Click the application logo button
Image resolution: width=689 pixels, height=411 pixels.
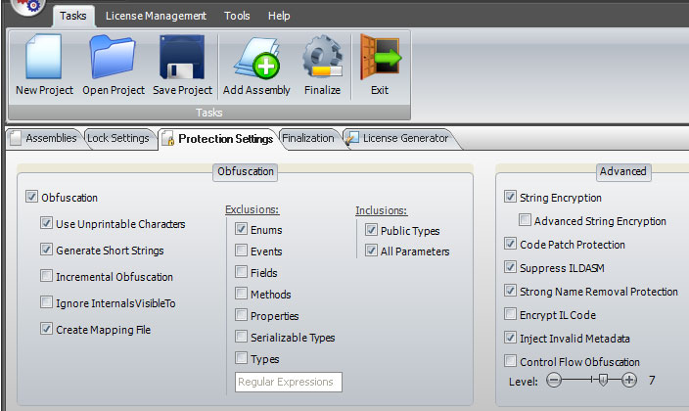coord(28,6)
